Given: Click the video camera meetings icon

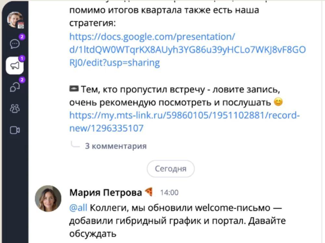Looking at the screenshot, I should click(x=15, y=130).
